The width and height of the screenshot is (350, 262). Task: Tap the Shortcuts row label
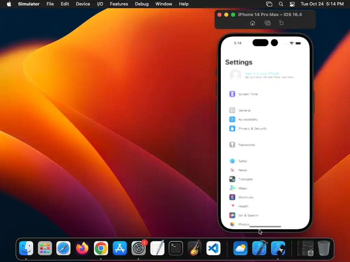tap(246, 197)
